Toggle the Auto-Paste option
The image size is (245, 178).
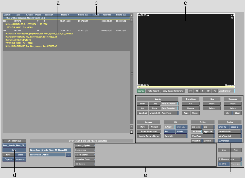coord(170,113)
